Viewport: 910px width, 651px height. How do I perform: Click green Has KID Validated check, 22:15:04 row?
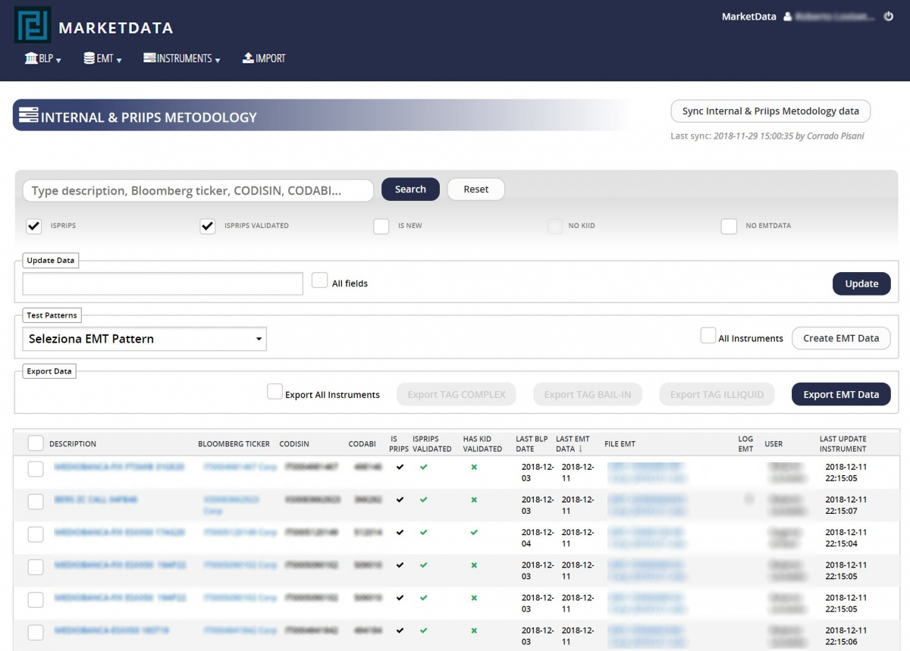click(x=474, y=533)
